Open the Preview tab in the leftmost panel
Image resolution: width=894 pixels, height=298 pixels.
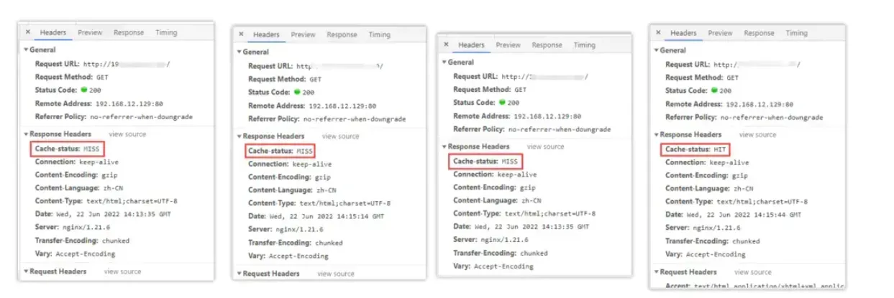(90, 32)
